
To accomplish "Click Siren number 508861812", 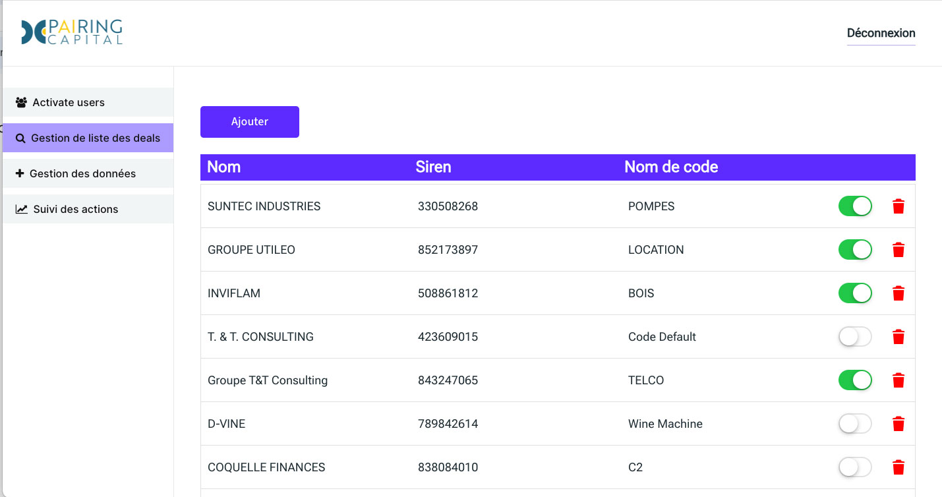I will point(448,293).
